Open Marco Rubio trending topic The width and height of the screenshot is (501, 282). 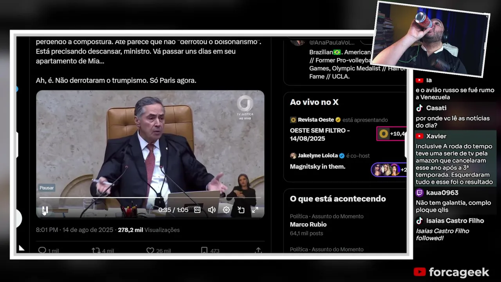(x=308, y=224)
